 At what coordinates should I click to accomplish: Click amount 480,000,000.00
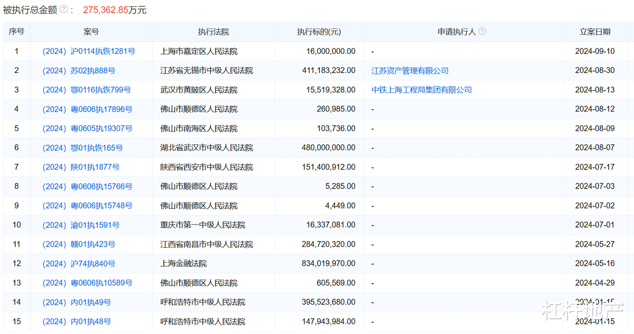pos(329,148)
